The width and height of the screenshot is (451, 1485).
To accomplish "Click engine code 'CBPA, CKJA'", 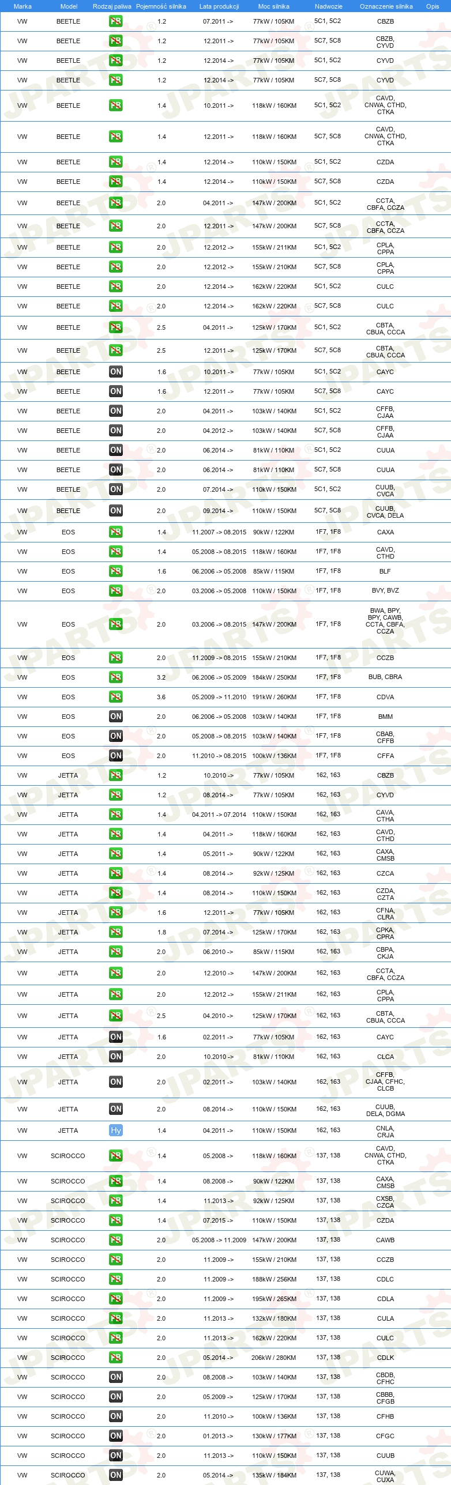I will point(385,952).
